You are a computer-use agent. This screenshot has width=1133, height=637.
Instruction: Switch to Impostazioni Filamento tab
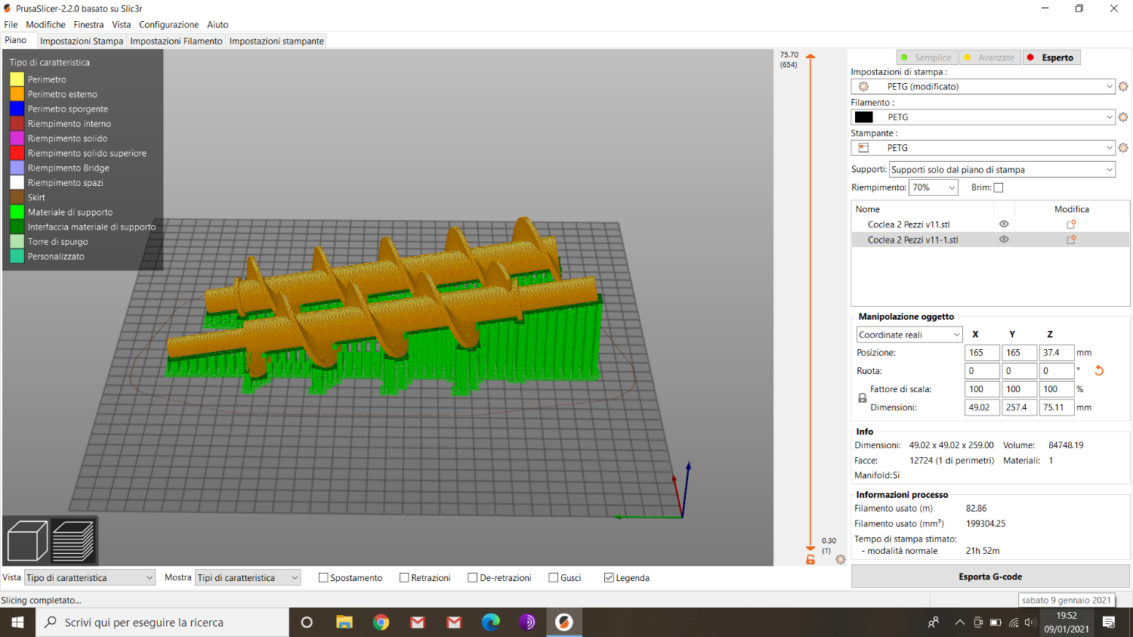[176, 41]
